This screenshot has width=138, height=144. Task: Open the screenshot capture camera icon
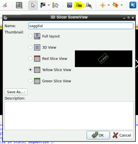coord(69,5)
